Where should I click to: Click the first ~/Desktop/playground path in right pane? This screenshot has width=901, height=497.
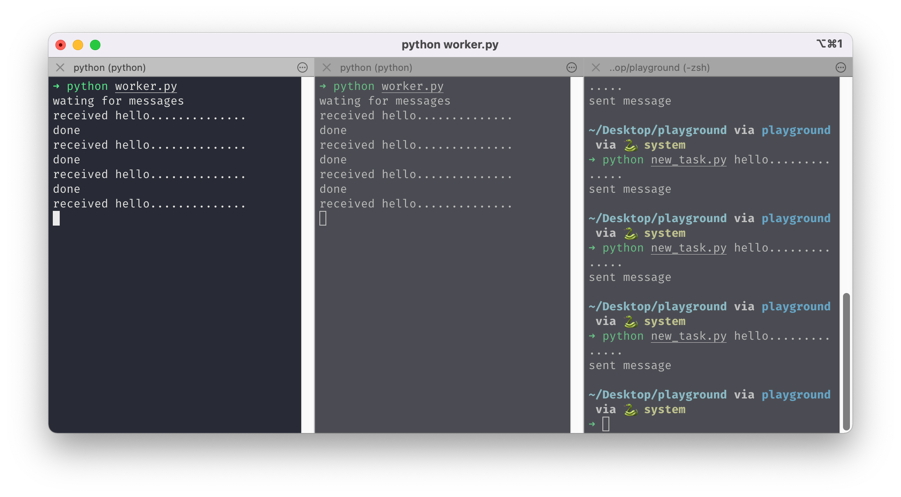(x=657, y=131)
